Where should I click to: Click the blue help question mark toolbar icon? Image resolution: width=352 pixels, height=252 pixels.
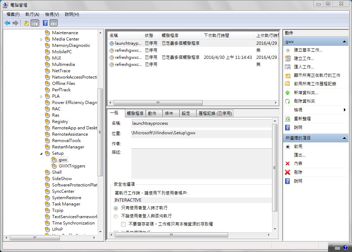coord(45,23)
